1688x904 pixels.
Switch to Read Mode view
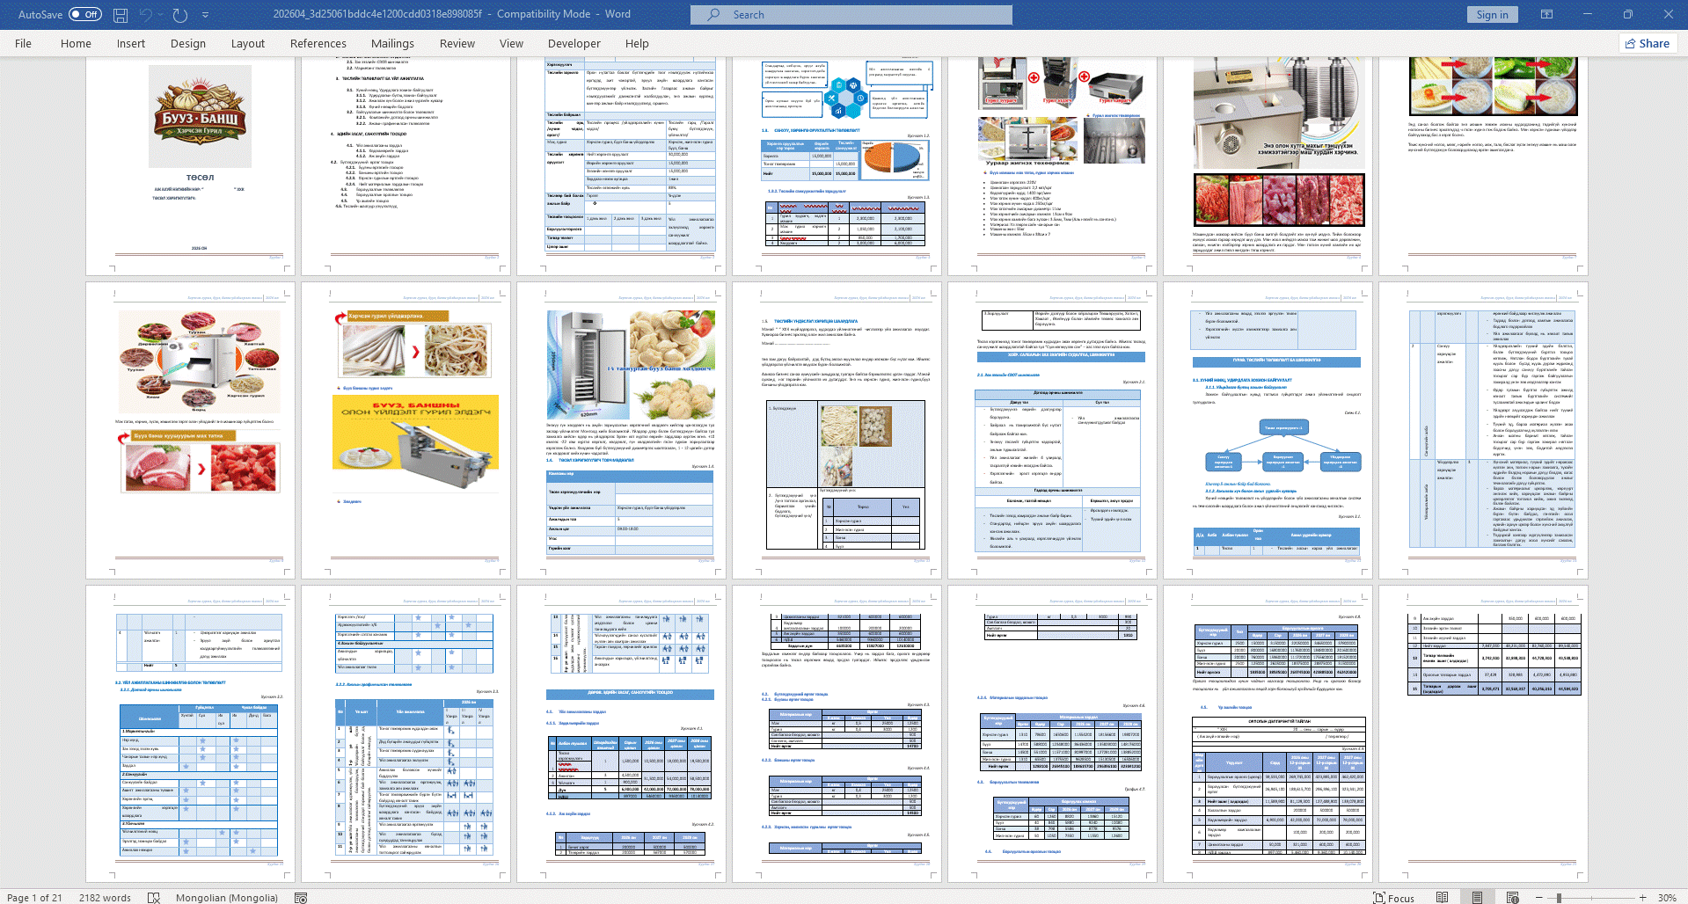click(1443, 897)
